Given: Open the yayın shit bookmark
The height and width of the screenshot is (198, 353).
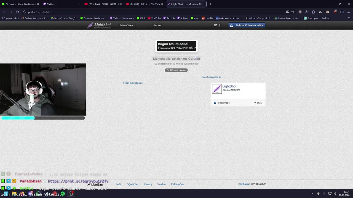Looking at the screenshot, I should click(x=11, y=18).
